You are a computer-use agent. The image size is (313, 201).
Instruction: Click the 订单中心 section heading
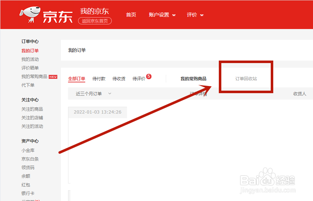pos(30,41)
